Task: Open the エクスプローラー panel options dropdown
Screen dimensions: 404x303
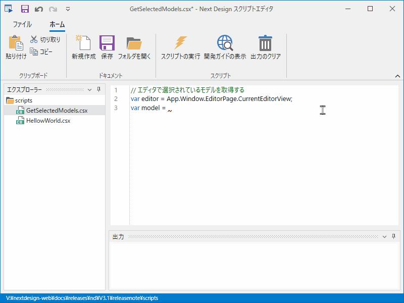Action: click(90, 90)
